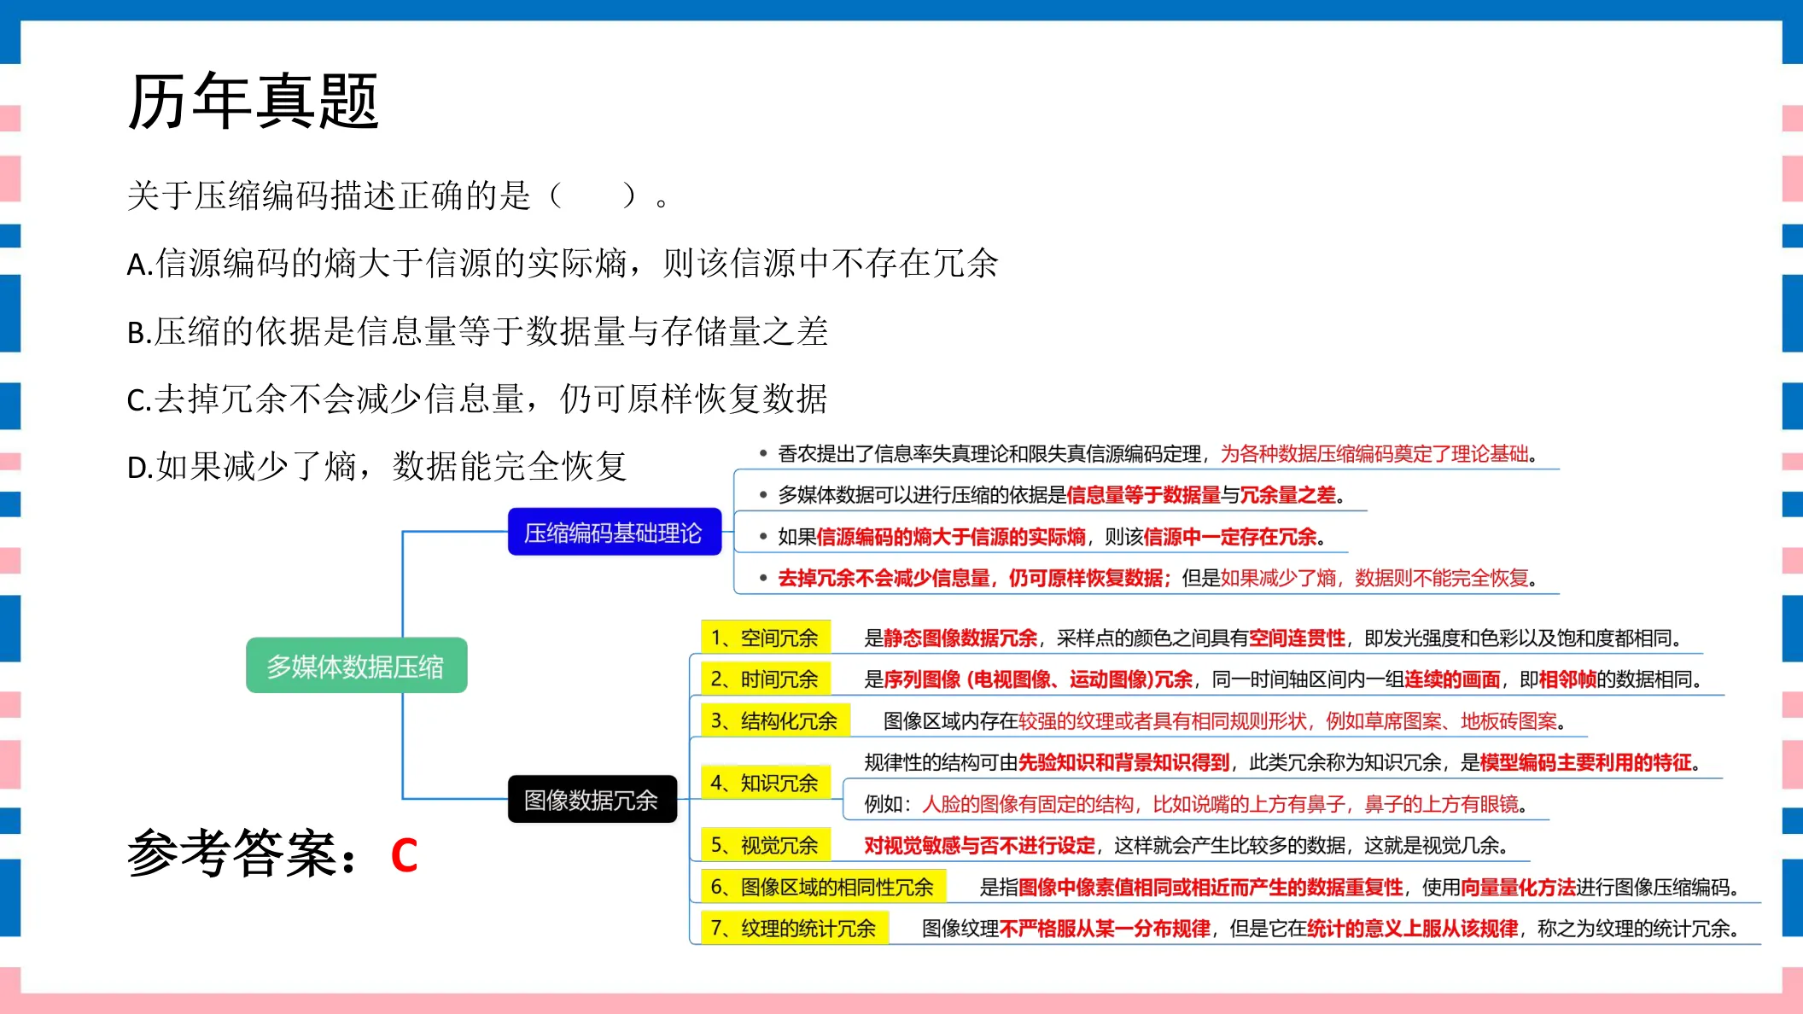Click the black 图像数据冗余 node
Viewport: 1803px width, 1014px height.
click(x=592, y=800)
